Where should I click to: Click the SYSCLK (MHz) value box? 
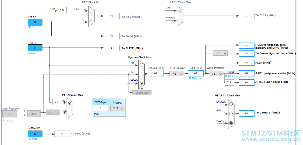(x=155, y=73)
